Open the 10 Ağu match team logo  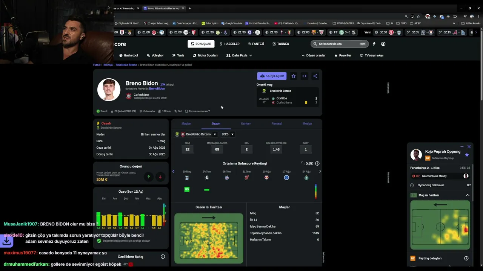[266, 178]
